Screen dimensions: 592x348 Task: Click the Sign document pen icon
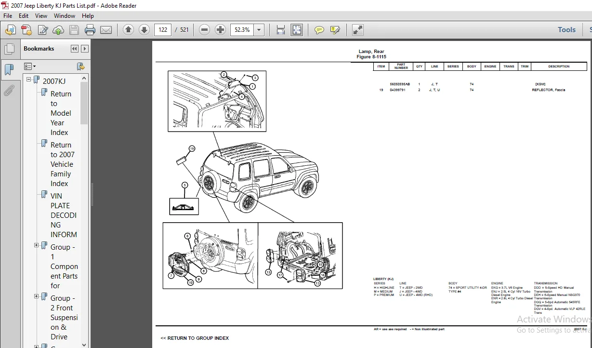click(43, 30)
